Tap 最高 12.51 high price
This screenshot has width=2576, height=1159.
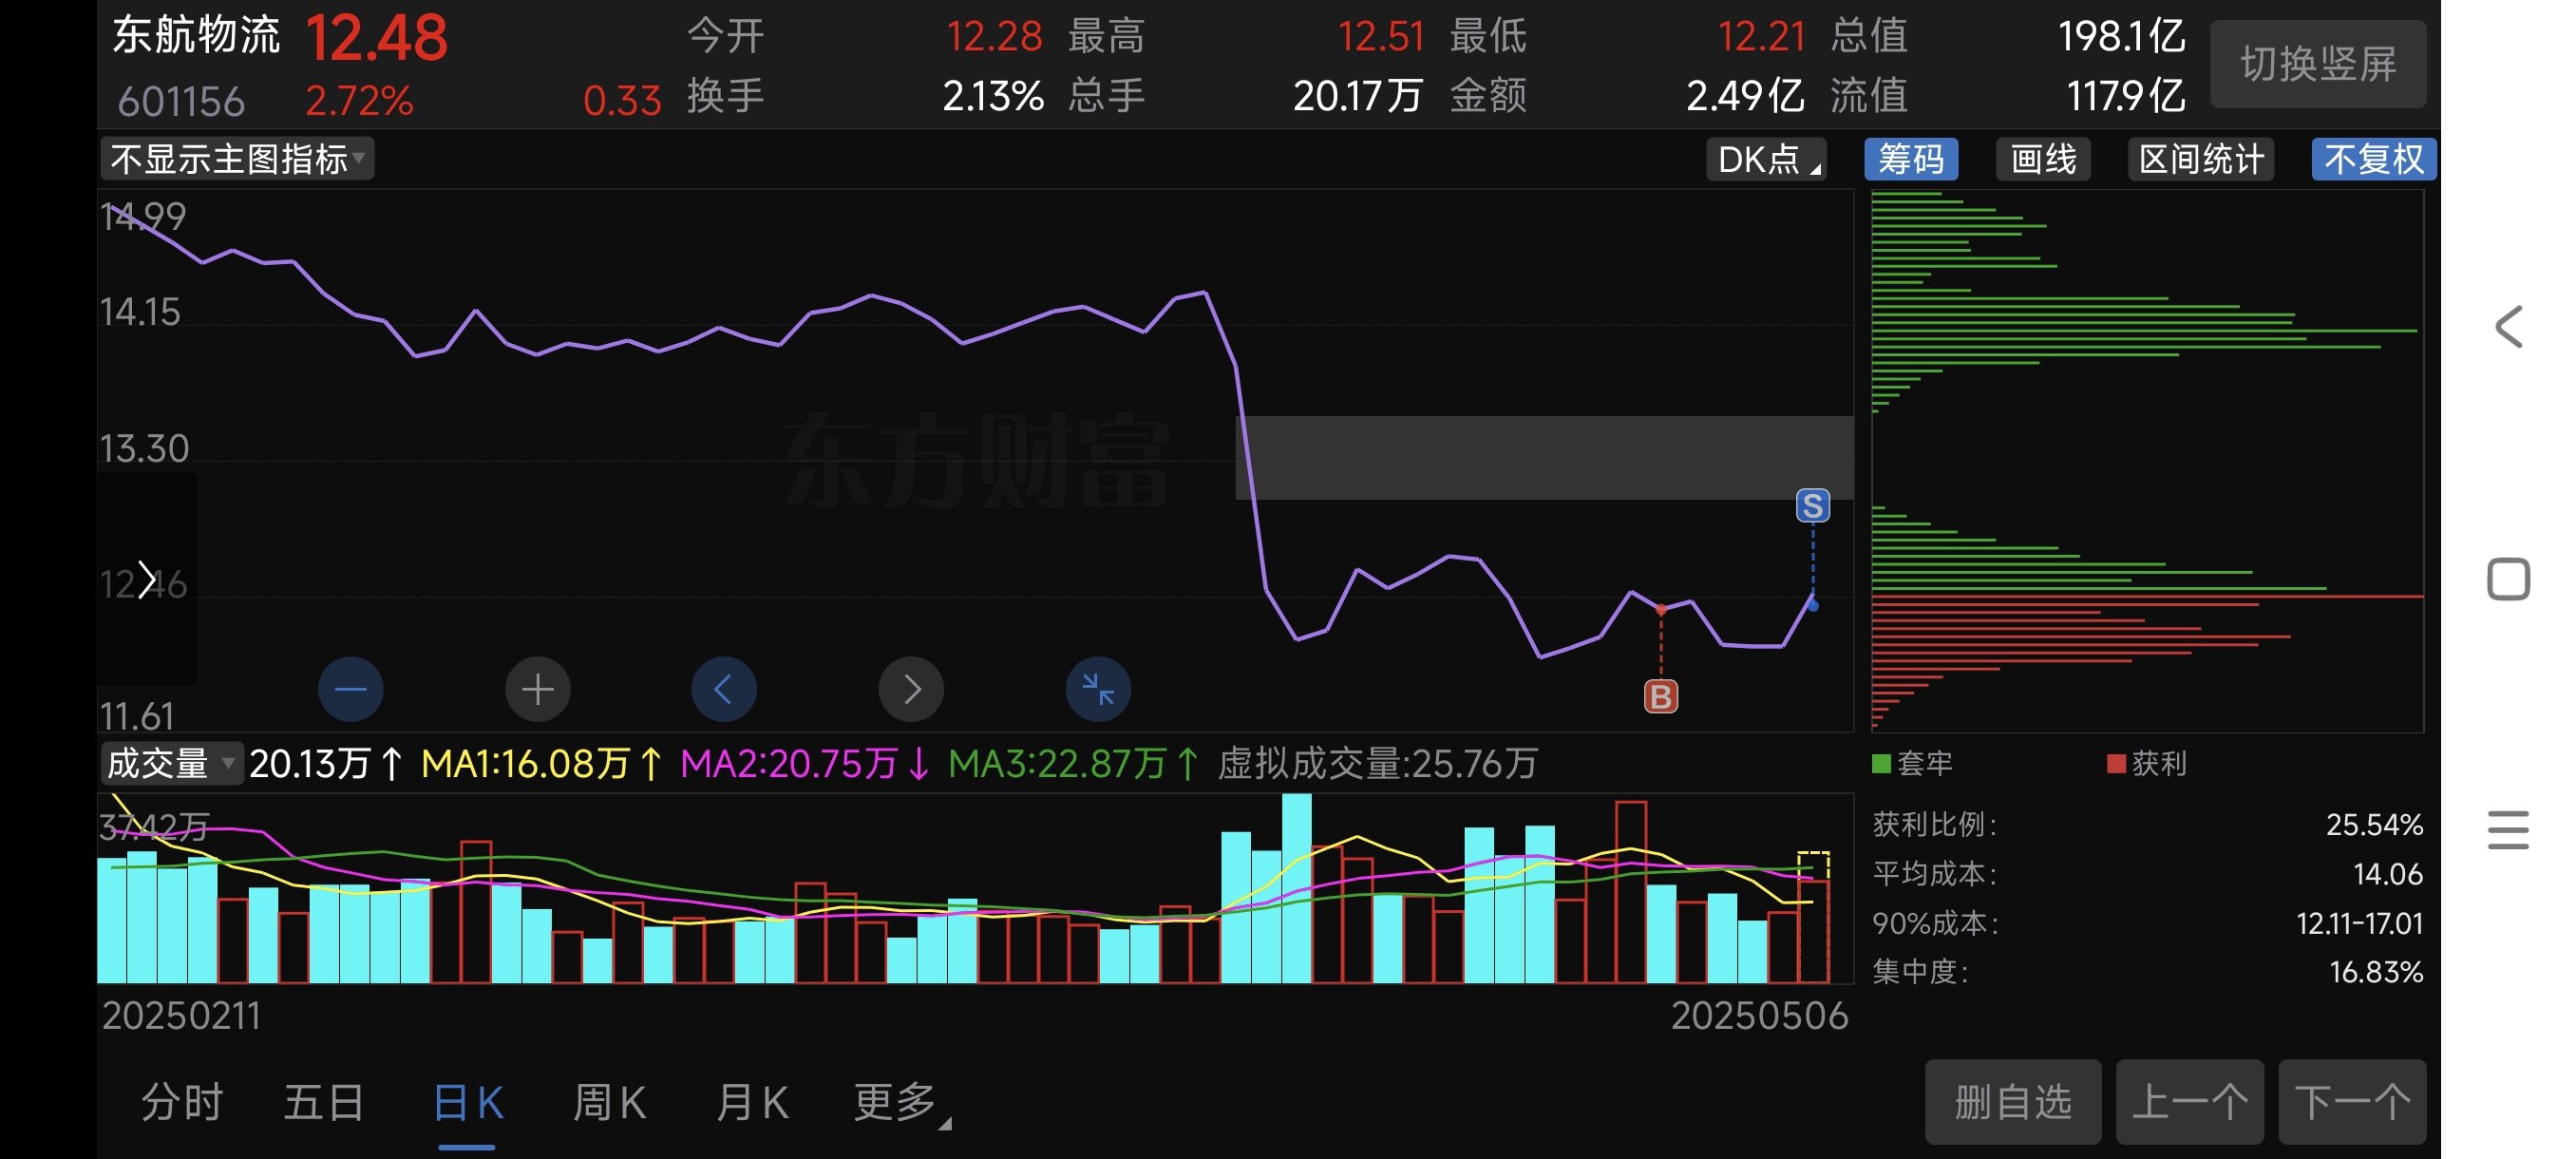pyautogui.click(x=1381, y=37)
